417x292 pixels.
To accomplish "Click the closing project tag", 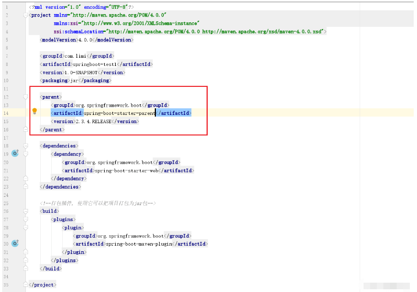I will point(42,285).
